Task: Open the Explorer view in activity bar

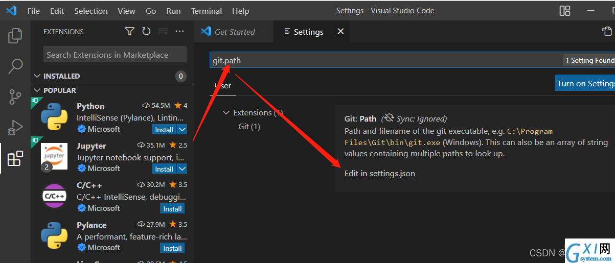Action: 15,36
